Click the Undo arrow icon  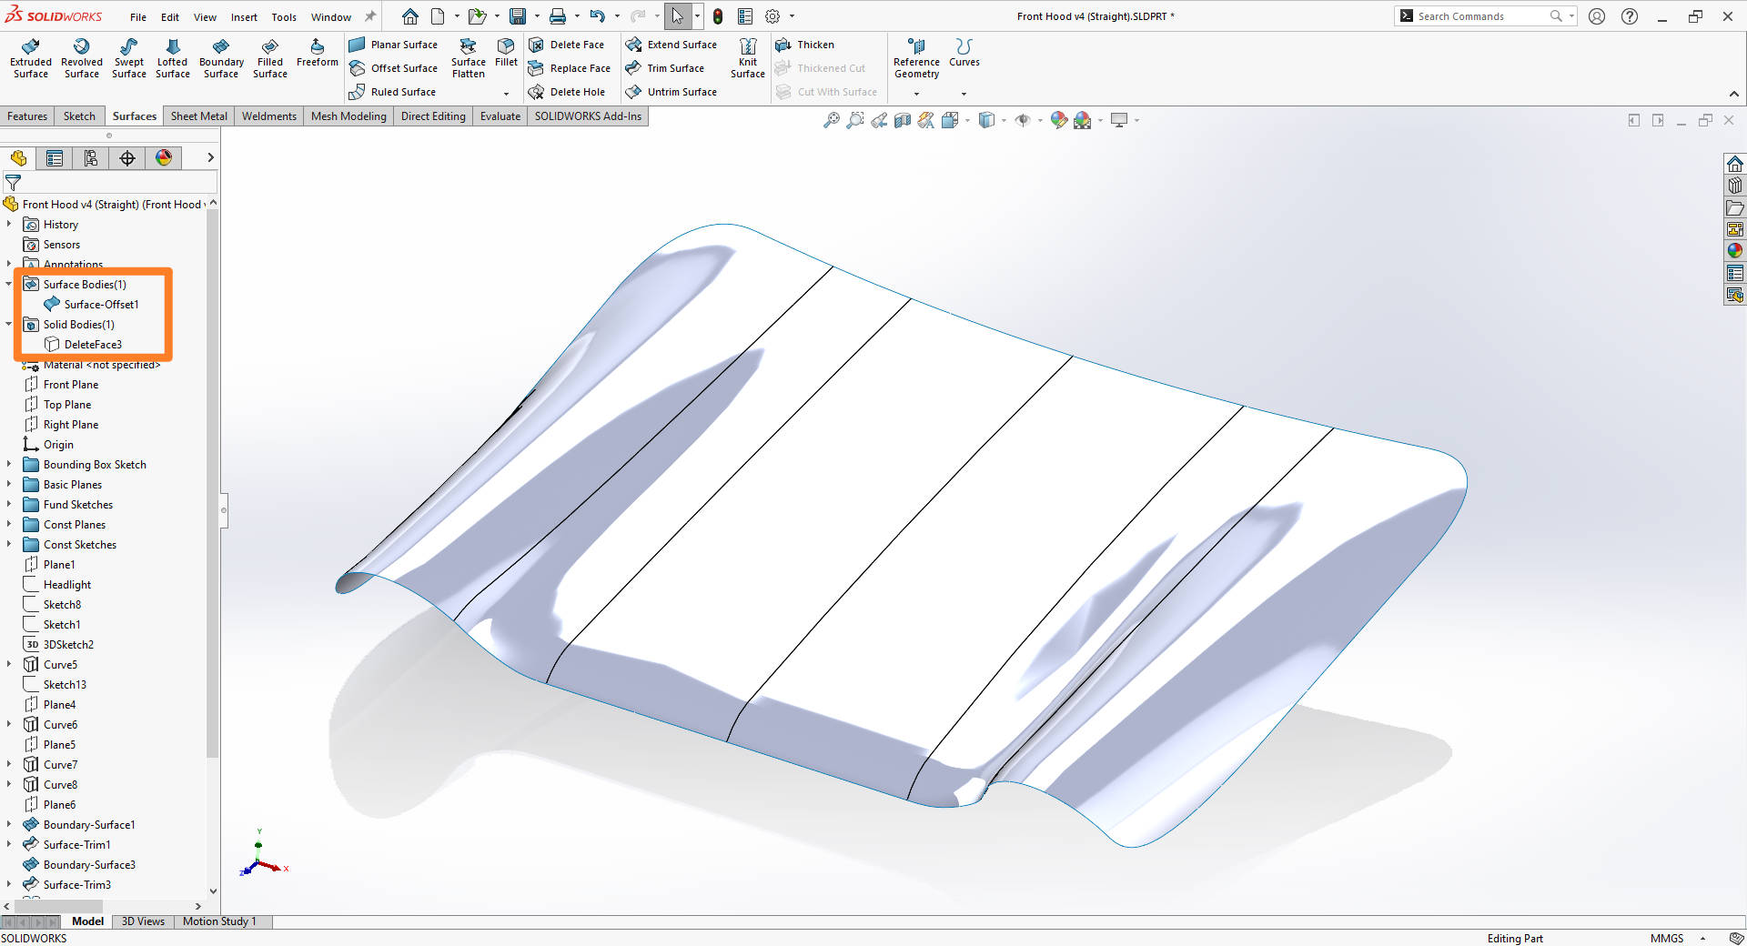(x=597, y=16)
